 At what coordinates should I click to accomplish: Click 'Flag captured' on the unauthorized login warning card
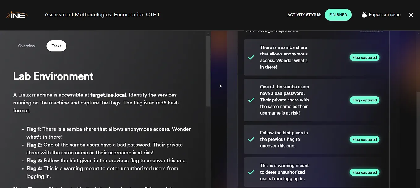point(364,172)
